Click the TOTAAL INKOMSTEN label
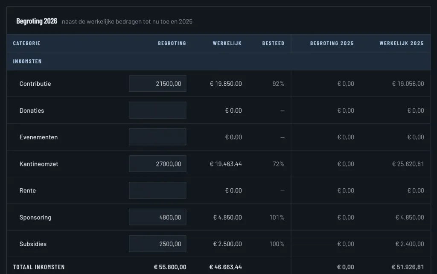 39,267
